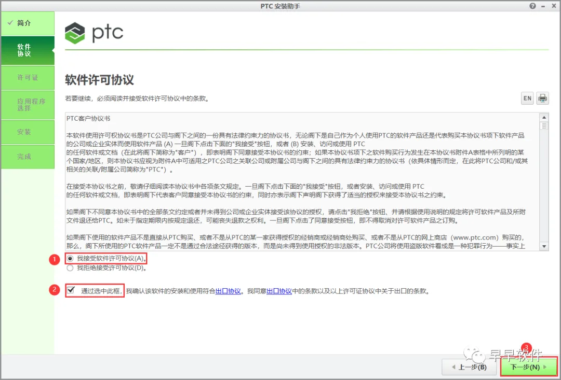Click the www.ptc.com text in agreement

click(475, 237)
